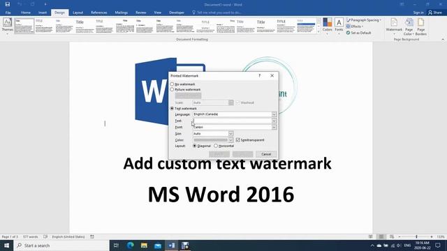The height and width of the screenshot is (251, 447).
Task: Click English (United States) in status bar
Action: (68, 237)
